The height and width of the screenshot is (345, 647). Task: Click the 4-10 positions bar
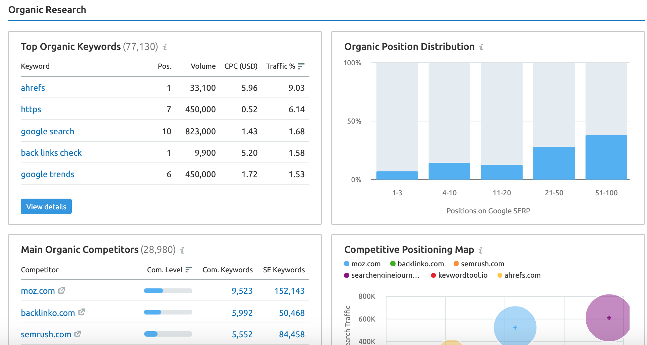(x=449, y=171)
